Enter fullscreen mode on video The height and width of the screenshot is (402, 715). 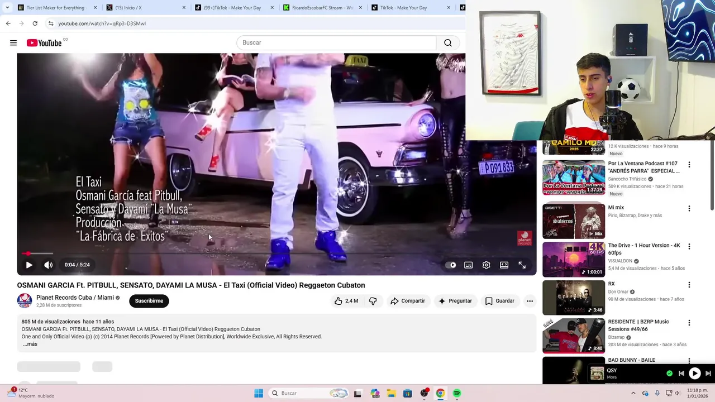click(x=522, y=265)
